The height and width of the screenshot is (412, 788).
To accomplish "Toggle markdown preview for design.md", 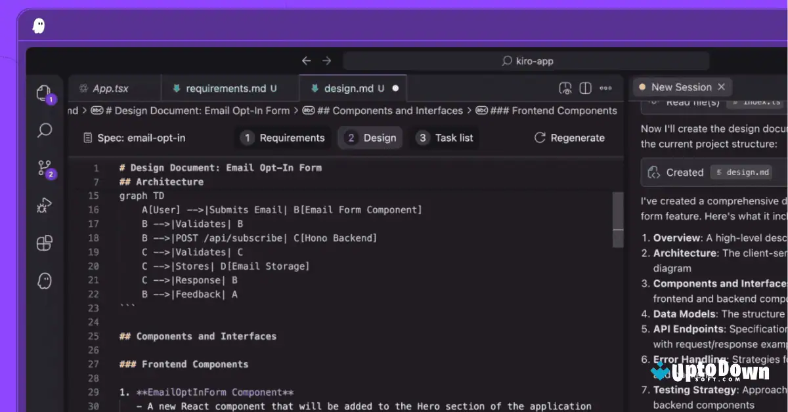I will (565, 87).
